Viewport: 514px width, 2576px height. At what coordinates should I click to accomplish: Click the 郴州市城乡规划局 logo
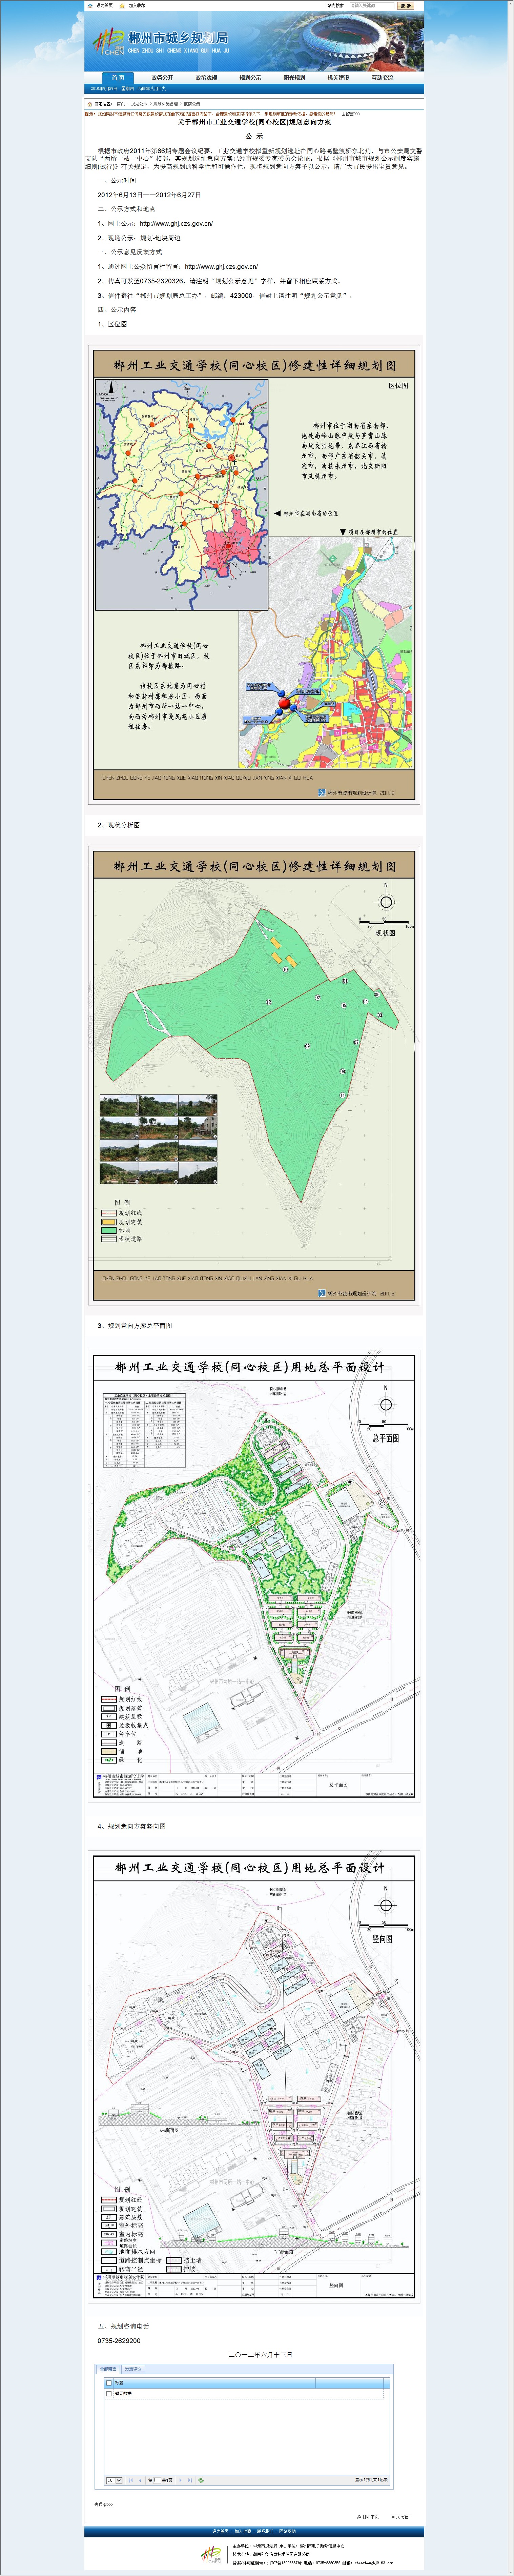point(160,42)
